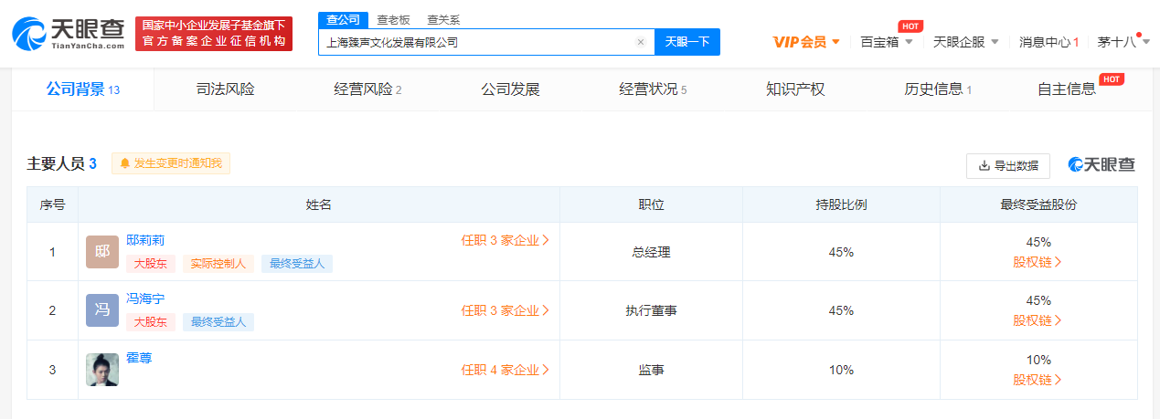Image resolution: width=1160 pixels, height=419 pixels.
Task: Switch to the 查老板 search tab
Action: tap(394, 19)
